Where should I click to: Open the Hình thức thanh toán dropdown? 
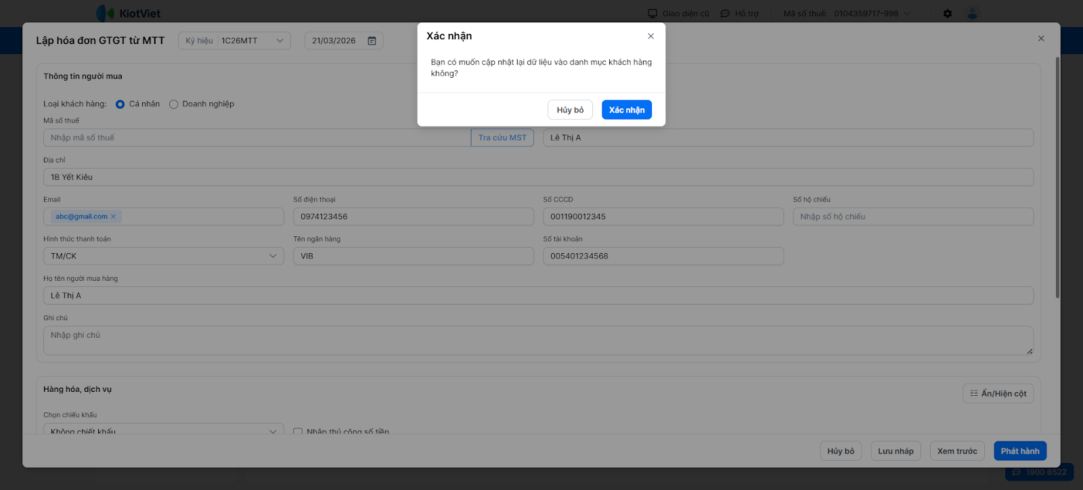(163, 257)
